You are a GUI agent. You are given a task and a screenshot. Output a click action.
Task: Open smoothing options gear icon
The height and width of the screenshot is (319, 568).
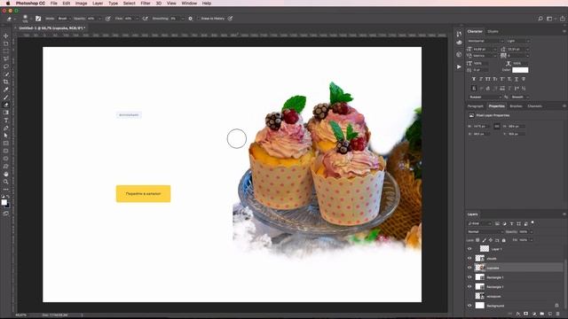[x=190, y=19]
